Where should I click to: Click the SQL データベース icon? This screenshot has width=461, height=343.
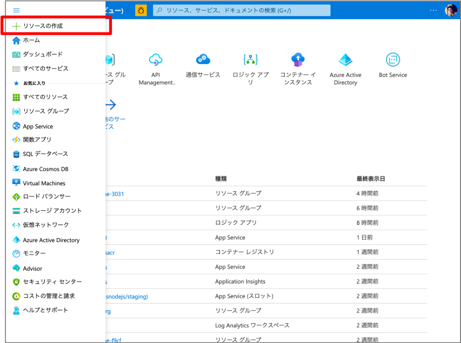click(16, 154)
